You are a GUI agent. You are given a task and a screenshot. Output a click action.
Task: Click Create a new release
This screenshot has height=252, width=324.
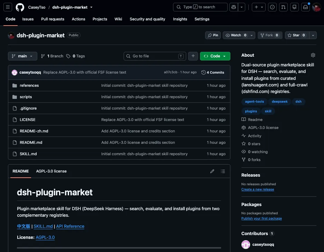click(x=258, y=189)
